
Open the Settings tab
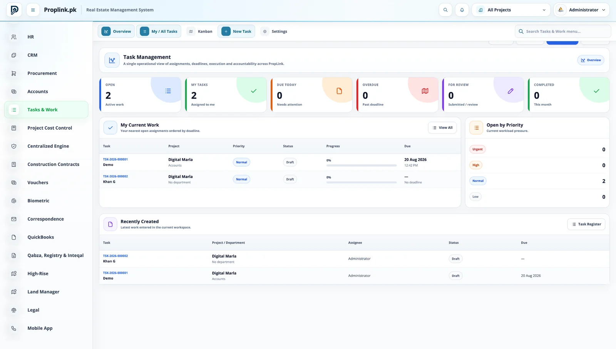274,32
